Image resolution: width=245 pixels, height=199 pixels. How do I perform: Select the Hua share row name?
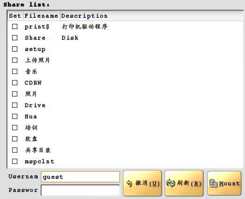pos(31,117)
